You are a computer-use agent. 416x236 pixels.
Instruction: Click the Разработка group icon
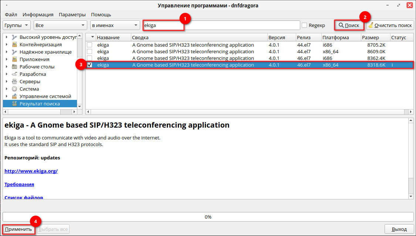click(x=14, y=74)
